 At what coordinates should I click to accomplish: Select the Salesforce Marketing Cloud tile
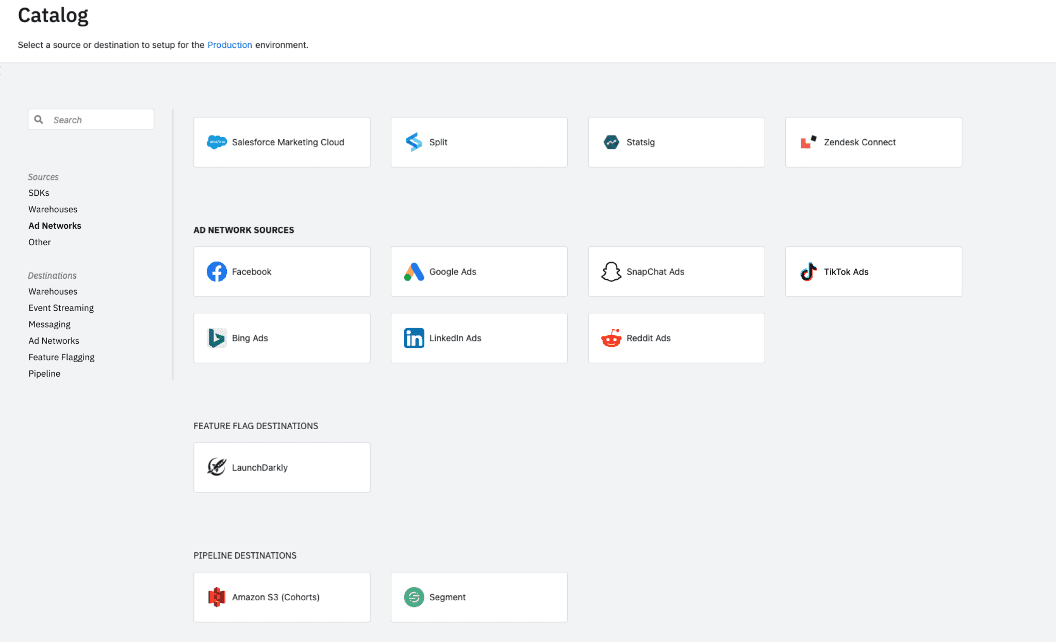(x=282, y=142)
